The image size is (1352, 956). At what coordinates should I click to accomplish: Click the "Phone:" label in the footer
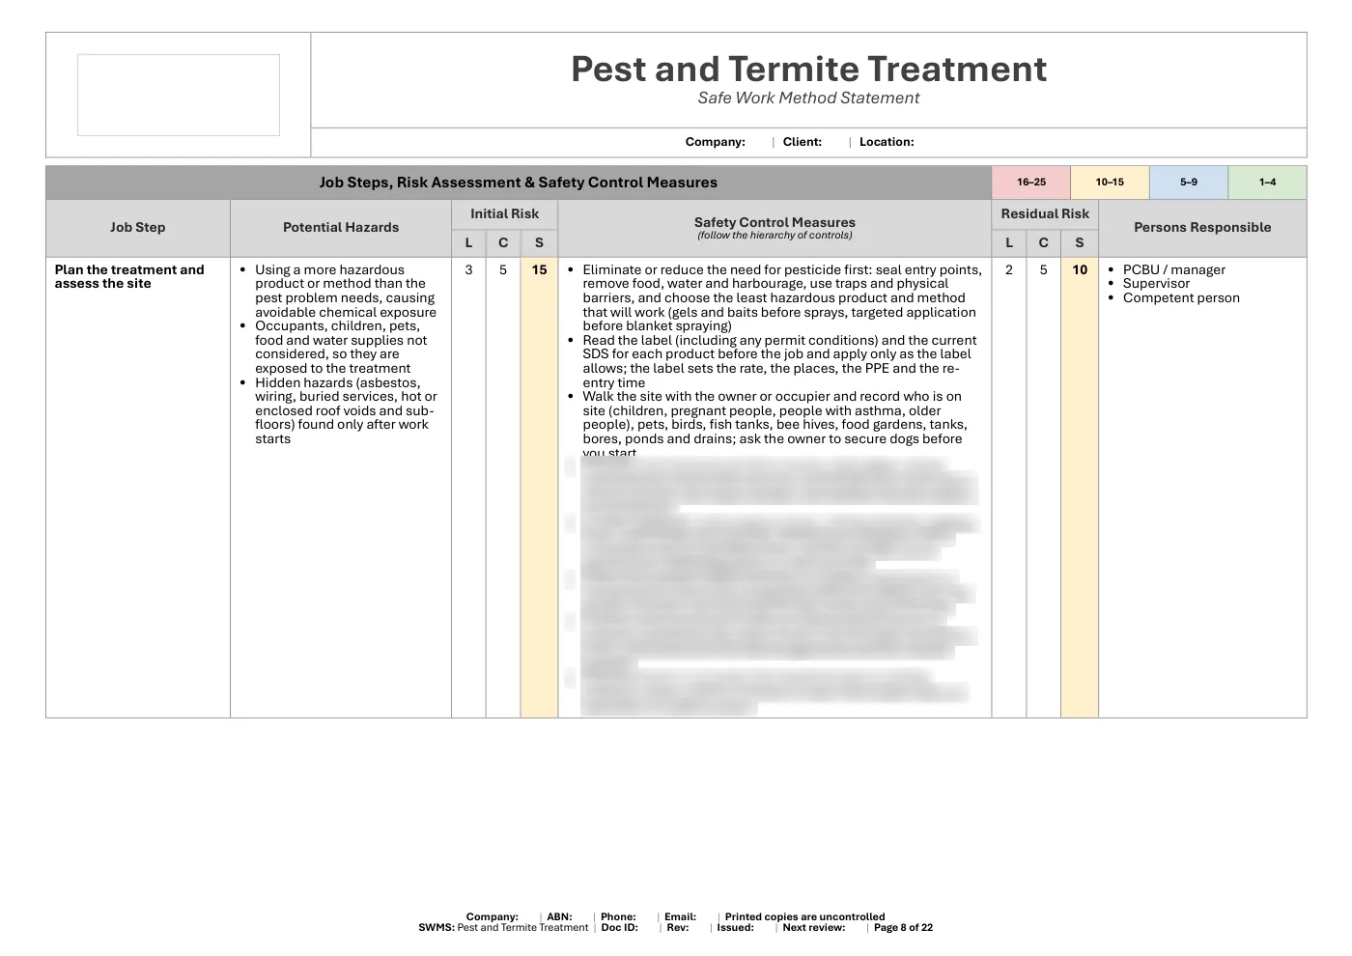click(x=618, y=917)
